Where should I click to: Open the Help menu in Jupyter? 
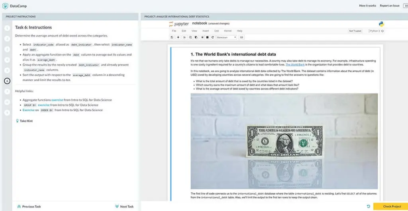[239, 31]
